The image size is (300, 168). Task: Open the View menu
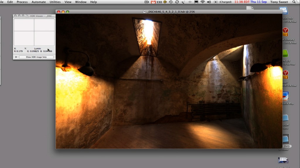click(68, 2)
